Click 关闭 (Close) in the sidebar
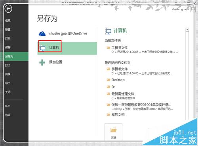 coord(8,92)
